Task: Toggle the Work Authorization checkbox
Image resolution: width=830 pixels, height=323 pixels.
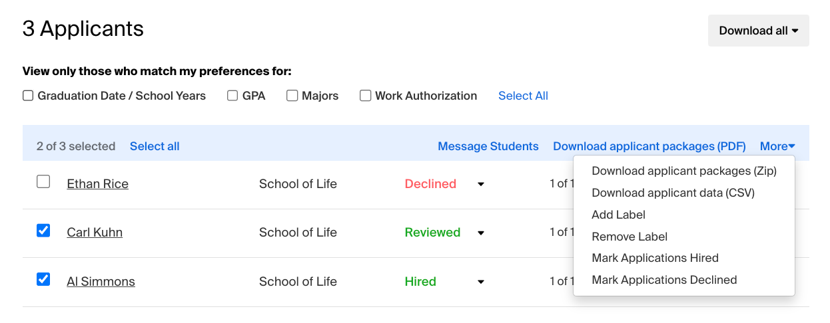Action: point(365,96)
